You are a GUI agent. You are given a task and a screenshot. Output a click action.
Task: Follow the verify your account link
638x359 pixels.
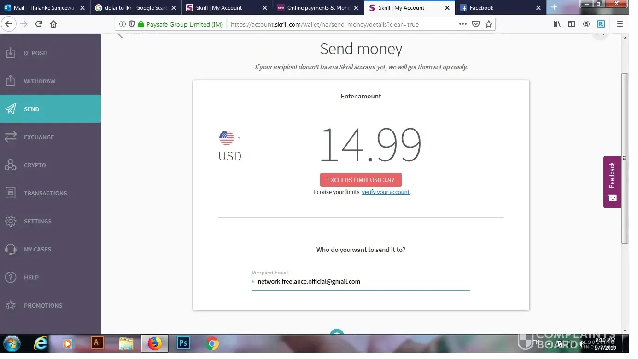pos(386,192)
